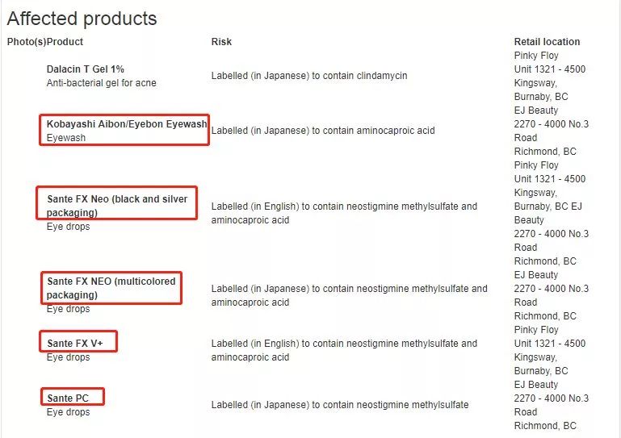
Task: Click the Product column header
Action: pos(65,42)
